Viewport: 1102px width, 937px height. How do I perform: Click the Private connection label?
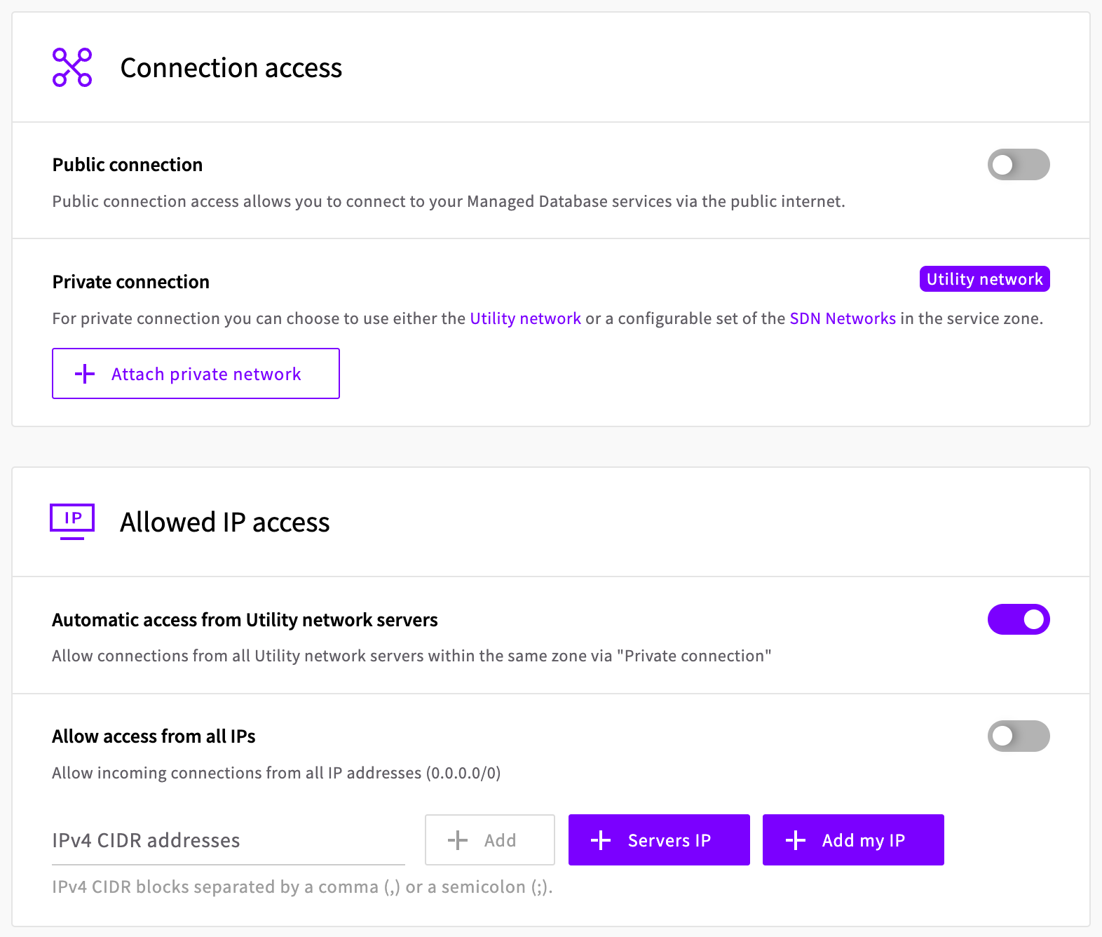[x=131, y=282]
